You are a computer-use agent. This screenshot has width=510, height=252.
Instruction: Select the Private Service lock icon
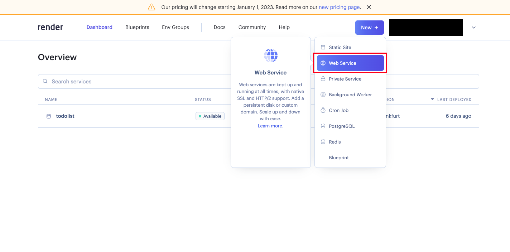coord(323,79)
